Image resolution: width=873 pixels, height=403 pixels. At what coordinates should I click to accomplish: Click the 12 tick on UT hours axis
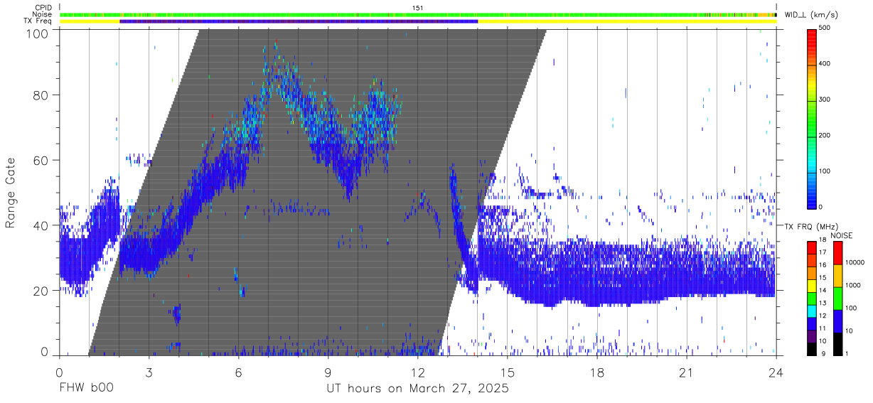point(418,372)
